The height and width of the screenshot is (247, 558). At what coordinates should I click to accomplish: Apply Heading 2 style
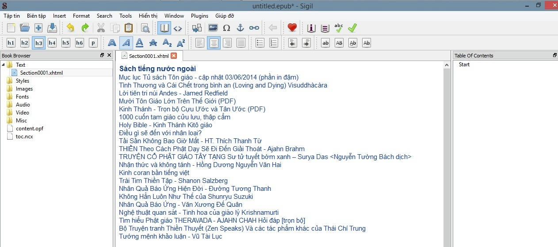coord(25,43)
